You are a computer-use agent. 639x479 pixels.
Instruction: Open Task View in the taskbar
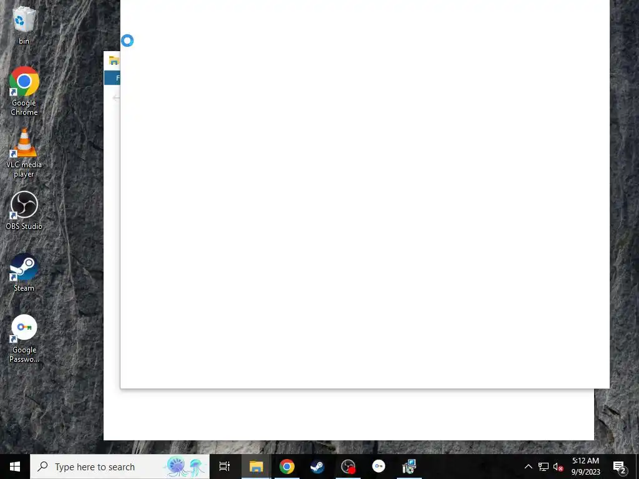pyautogui.click(x=225, y=467)
